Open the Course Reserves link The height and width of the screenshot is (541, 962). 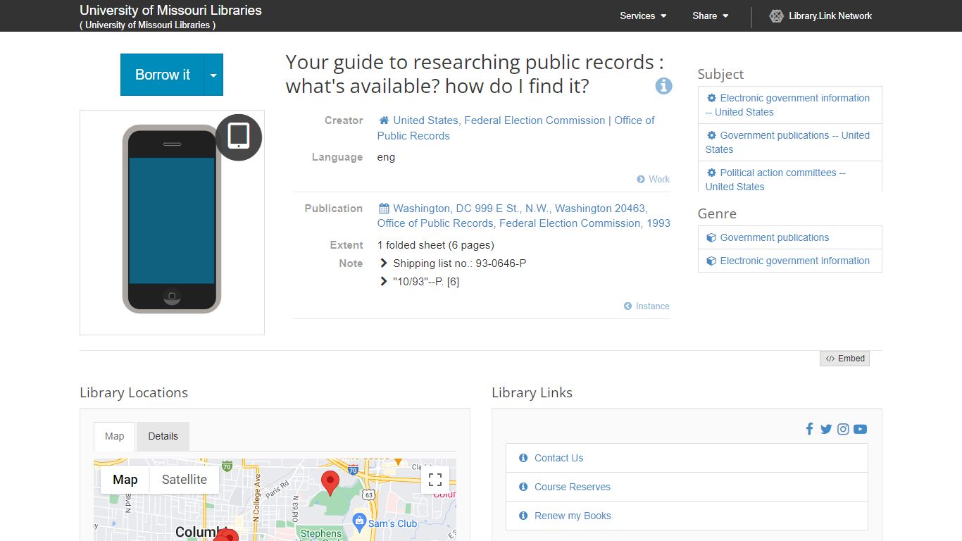(572, 487)
